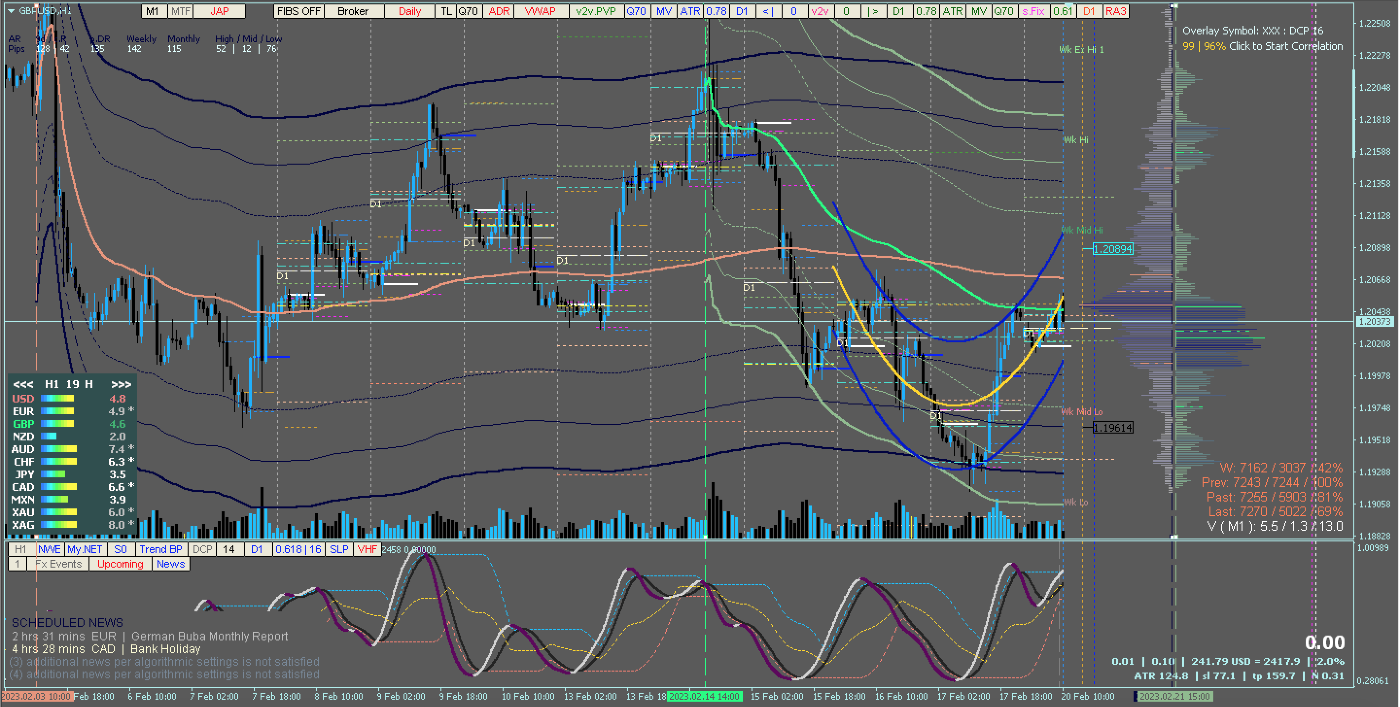Toggle the red VWAP overlay button
Image resolution: width=1400 pixels, height=707 pixels.
(x=540, y=11)
